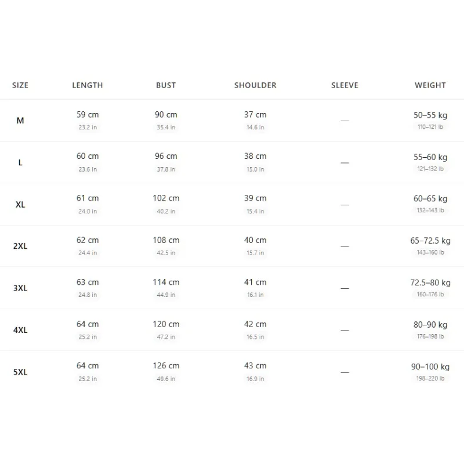The image size is (464, 464).
Task: Click the 102 cm bust measurement
Action: point(166,198)
